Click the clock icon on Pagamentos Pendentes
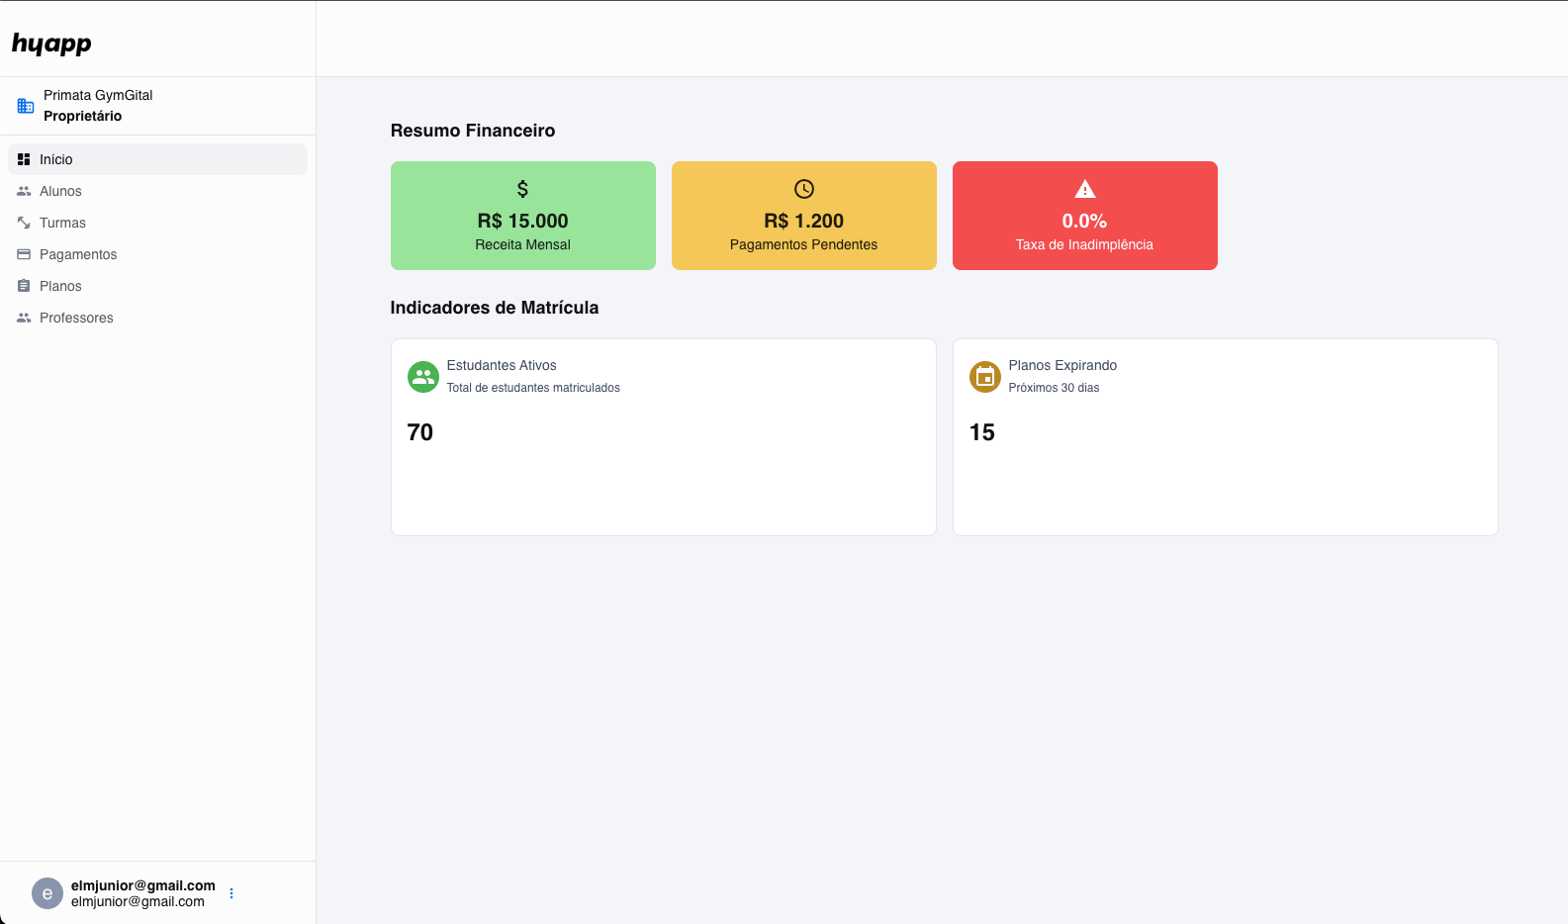This screenshot has width=1568, height=924. click(x=804, y=189)
